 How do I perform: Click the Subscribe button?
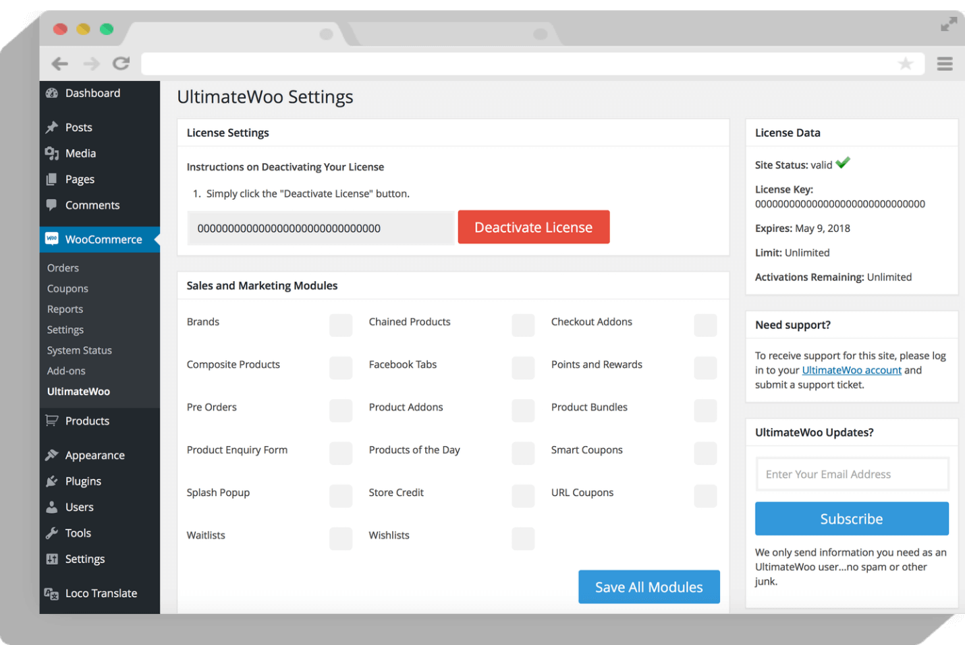point(852,519)
